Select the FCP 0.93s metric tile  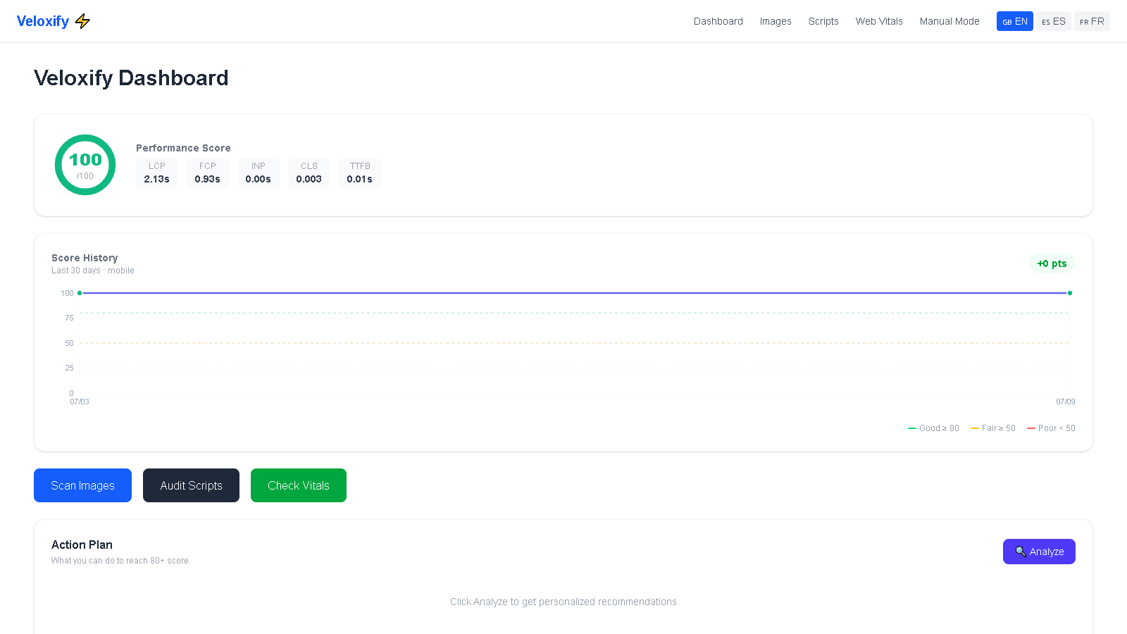tap(208, 173)
